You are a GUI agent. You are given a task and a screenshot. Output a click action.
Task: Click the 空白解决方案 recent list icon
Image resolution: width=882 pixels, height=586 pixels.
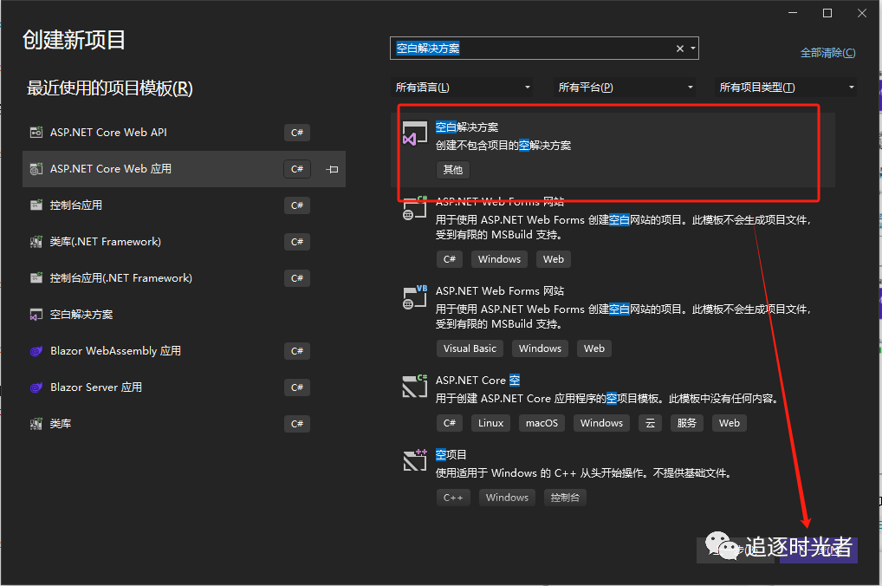[x=36, y=315]
